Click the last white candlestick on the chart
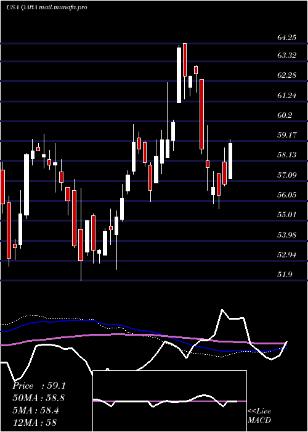Screen dimensions: 308x432 230,161
